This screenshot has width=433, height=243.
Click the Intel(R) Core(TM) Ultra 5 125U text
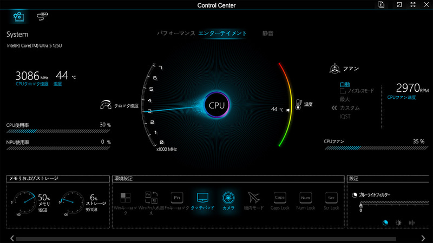click(x=35, y=46)
